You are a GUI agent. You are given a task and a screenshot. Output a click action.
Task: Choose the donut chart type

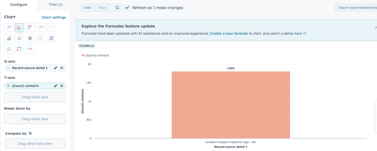coord(19,38)
